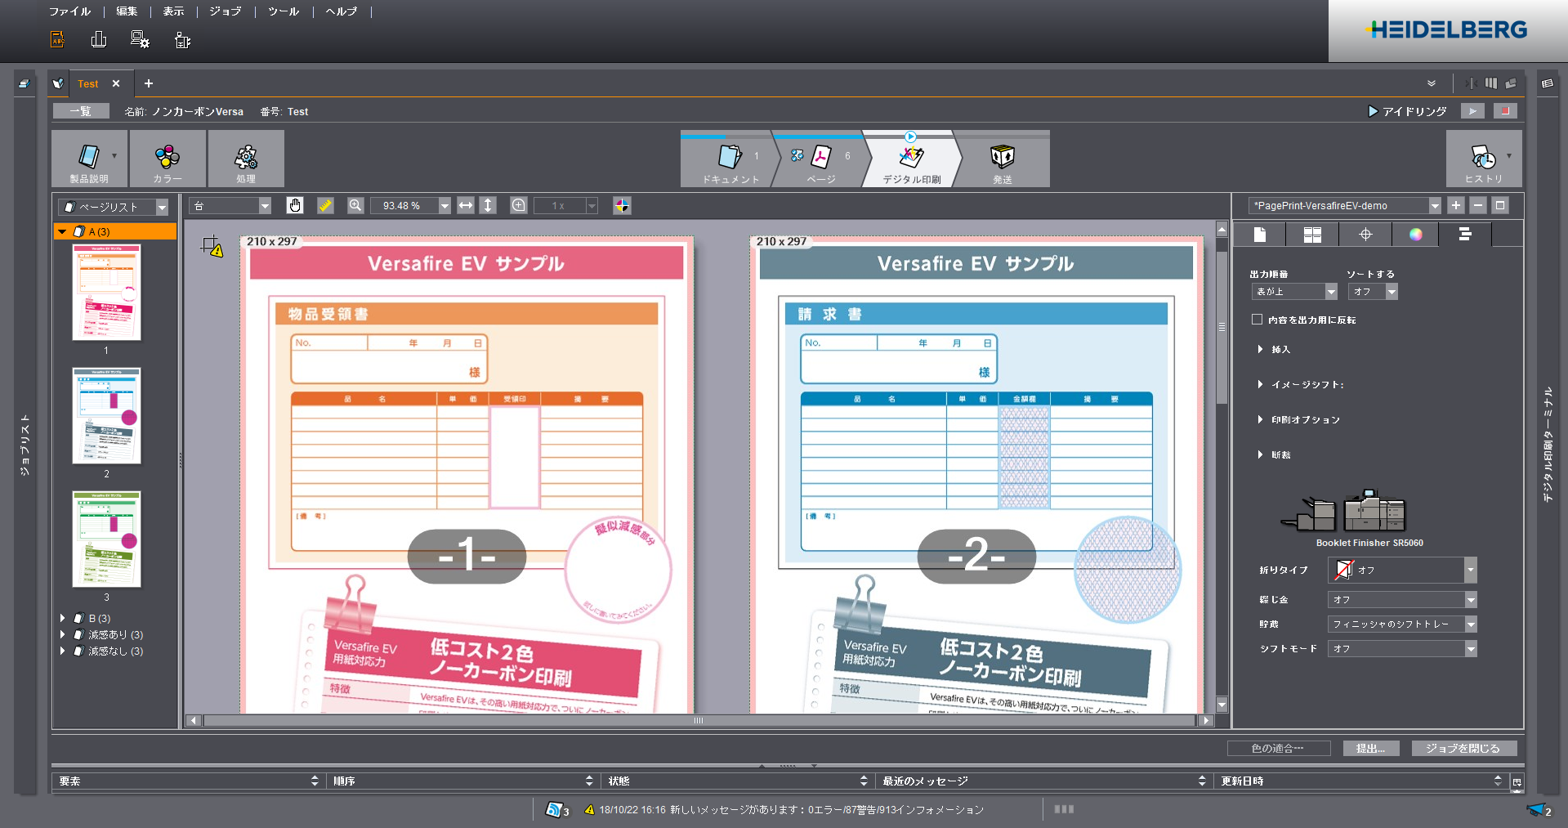Viewport: 1568px width, 828px height.
Task: Click the zoom magnifier tool
Action: pyautogui.click(x=355, y=206)
